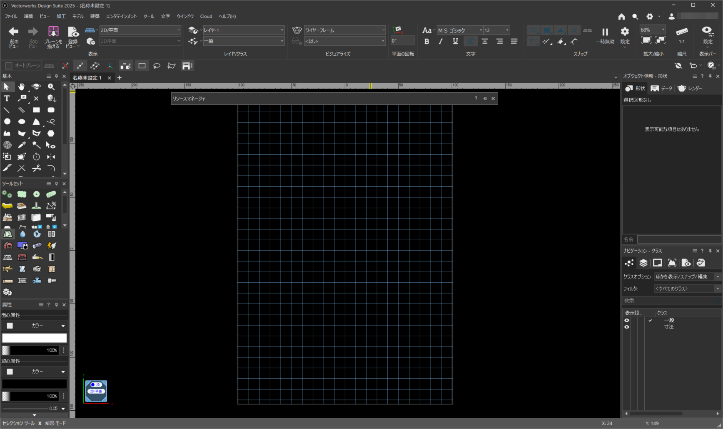Activate the Pan hand tool
The height and width of the screenshot is (429, 723).
pyautogui.click(x=22, y=86)
